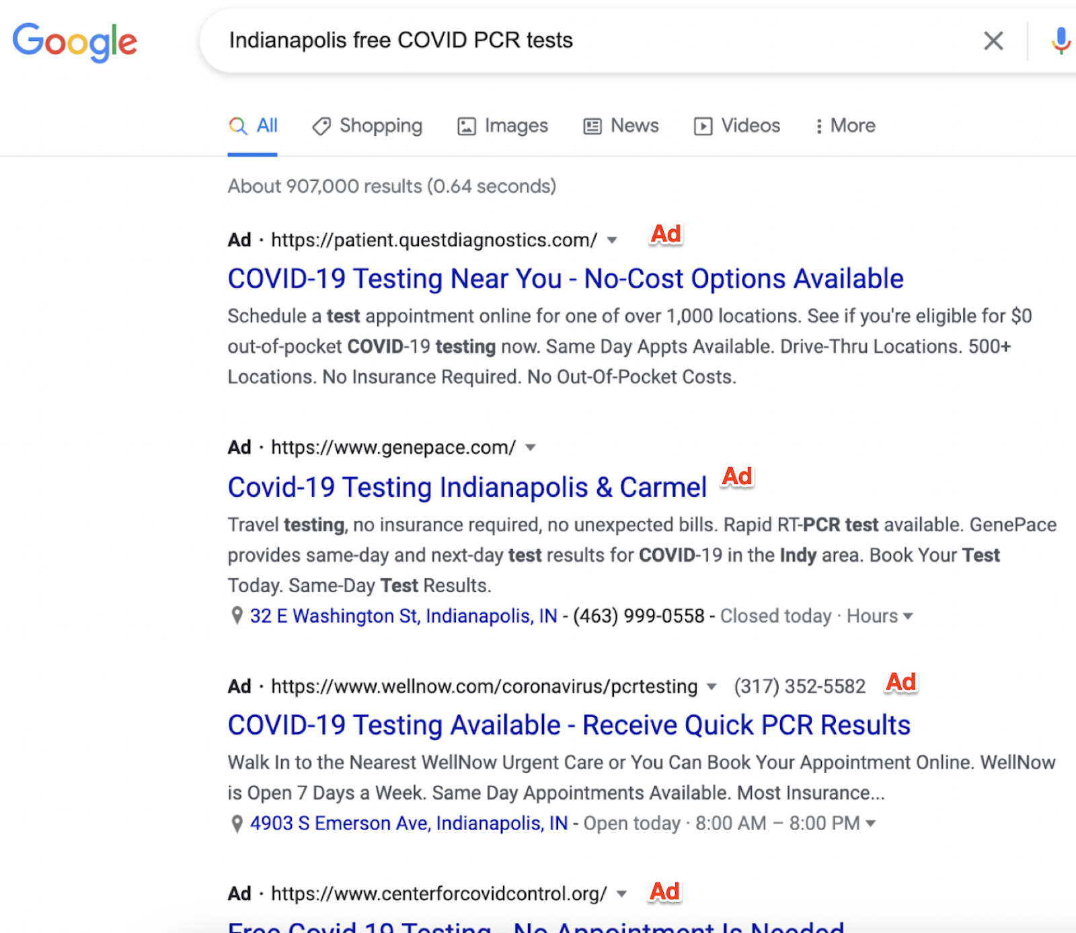
Task: Click the map pin beside 32 E Washington St
Action: click(237, 616)
